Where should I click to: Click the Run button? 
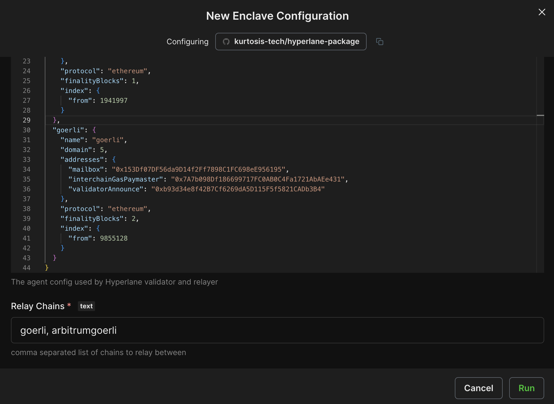click(x=526, y=388)
